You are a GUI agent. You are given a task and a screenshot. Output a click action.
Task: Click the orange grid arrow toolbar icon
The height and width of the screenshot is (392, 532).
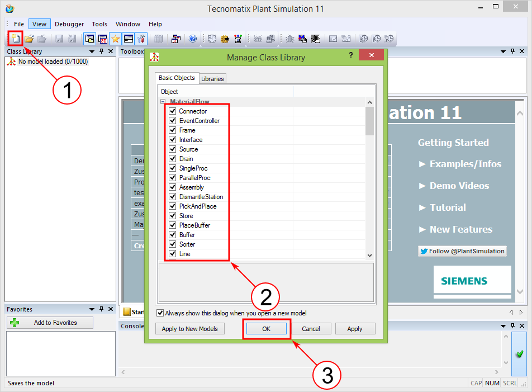[x=225, y=39]
